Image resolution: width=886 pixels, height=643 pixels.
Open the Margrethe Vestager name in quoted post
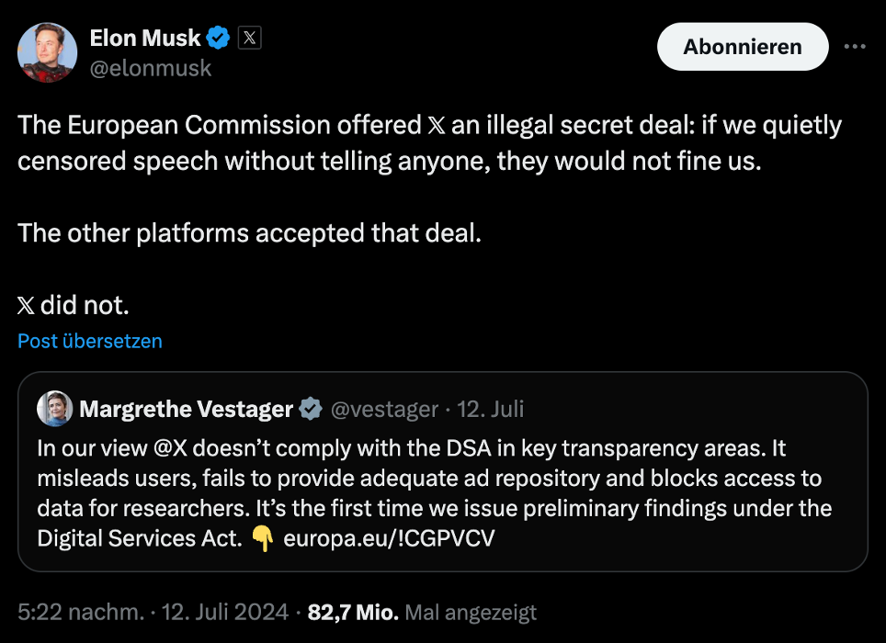coord(187,409)
